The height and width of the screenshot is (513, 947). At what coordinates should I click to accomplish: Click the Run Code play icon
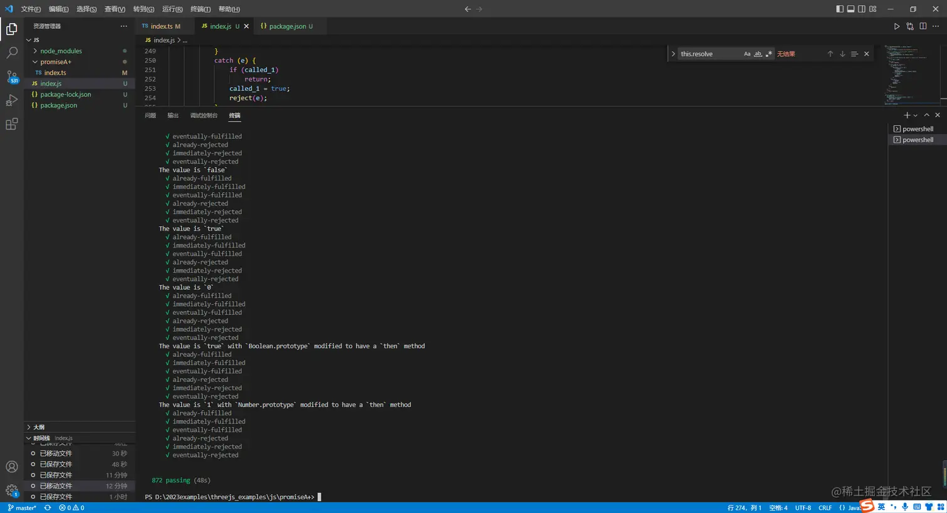[x=896, y=26]
